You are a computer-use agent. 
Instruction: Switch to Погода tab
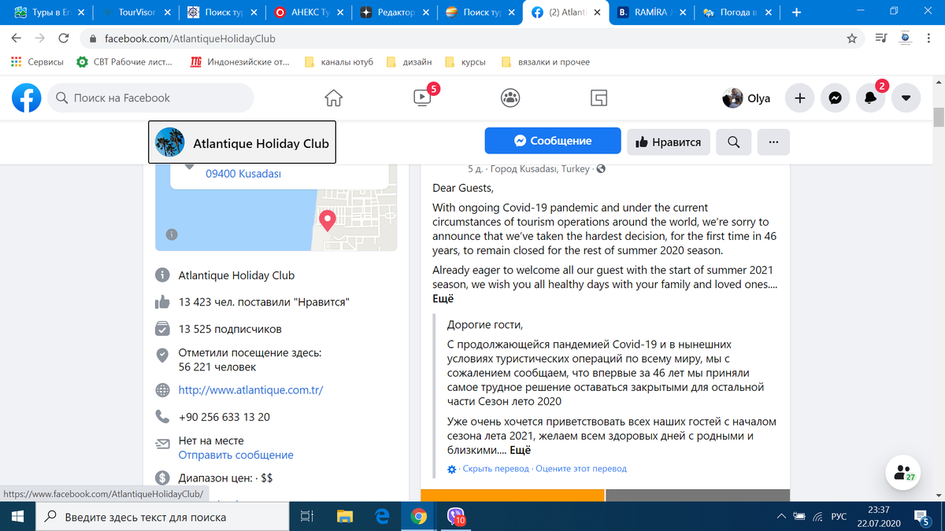click(737, 13)
